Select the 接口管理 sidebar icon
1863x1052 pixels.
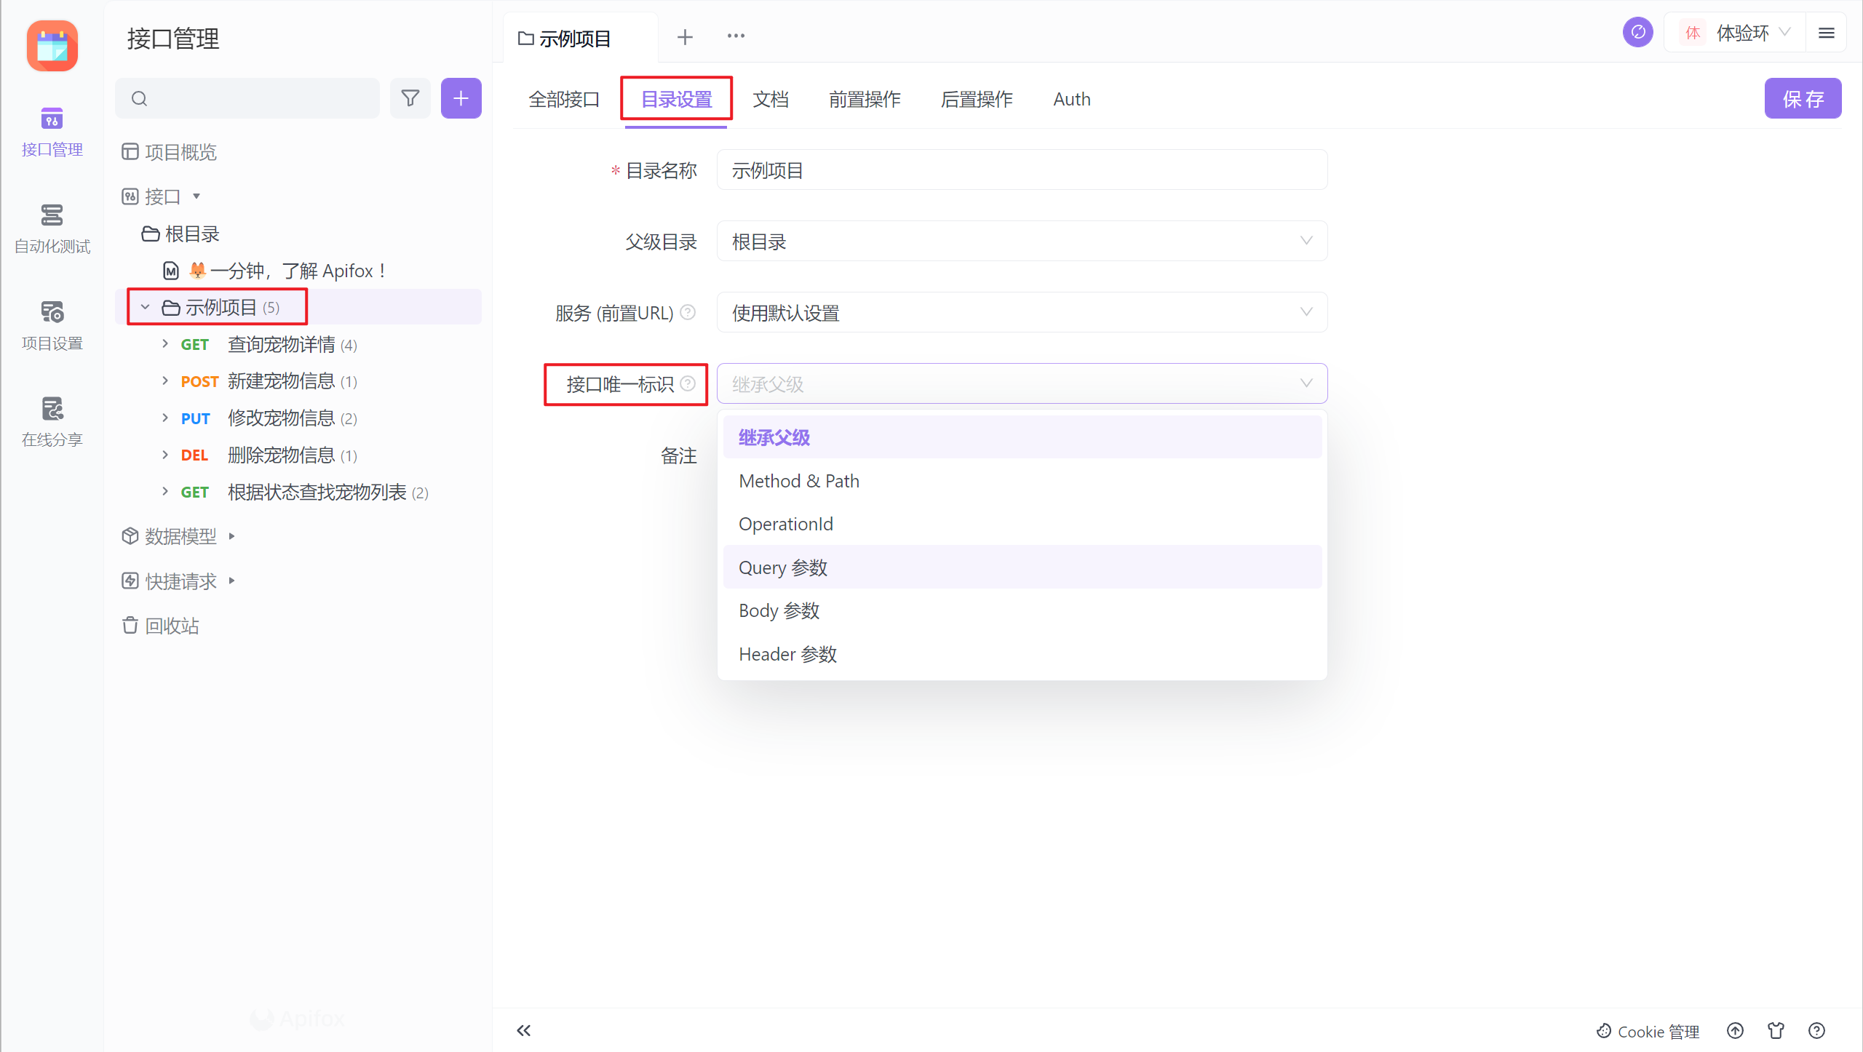click(51, 131)
